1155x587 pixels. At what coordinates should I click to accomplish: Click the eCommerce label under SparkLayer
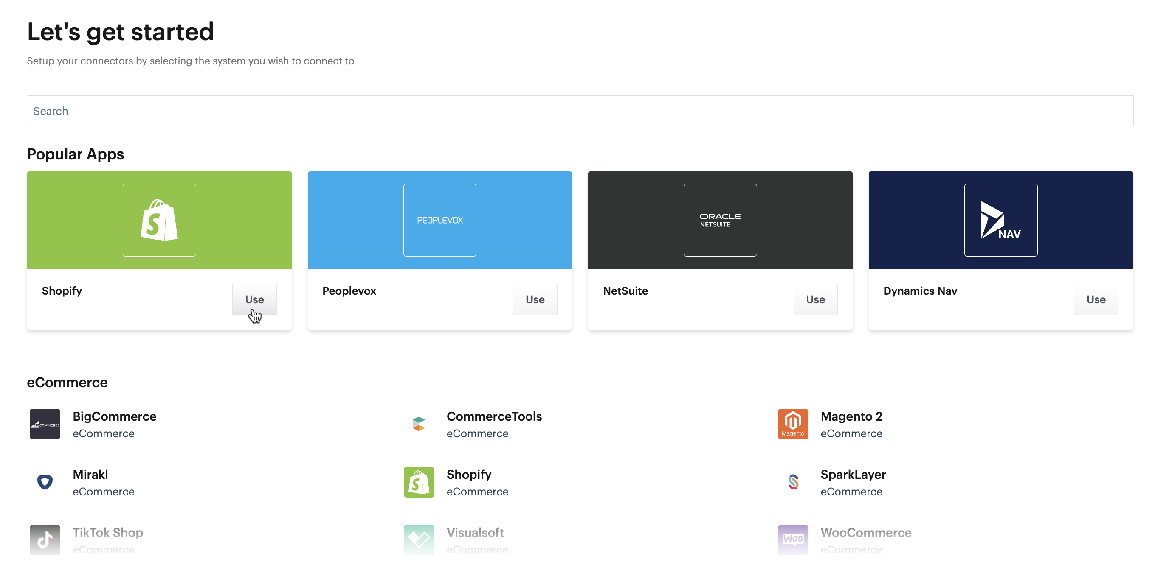coord(851,492)
